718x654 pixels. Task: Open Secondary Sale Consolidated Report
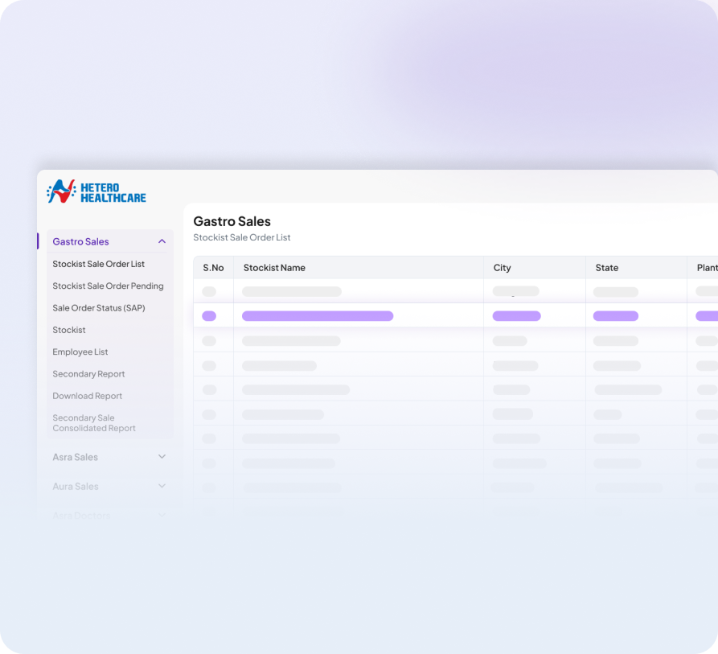coord(94,422)
